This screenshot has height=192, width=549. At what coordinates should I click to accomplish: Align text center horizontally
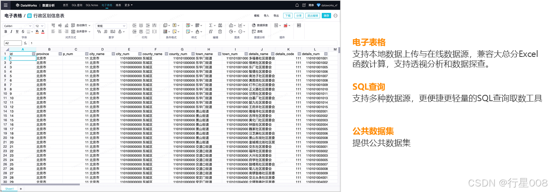point(60,32)
